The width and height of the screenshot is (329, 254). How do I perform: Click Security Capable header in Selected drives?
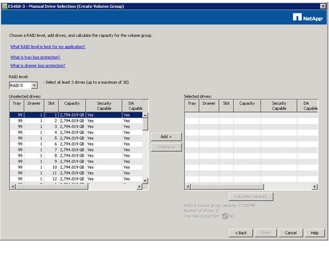click(x=279, y=106)
